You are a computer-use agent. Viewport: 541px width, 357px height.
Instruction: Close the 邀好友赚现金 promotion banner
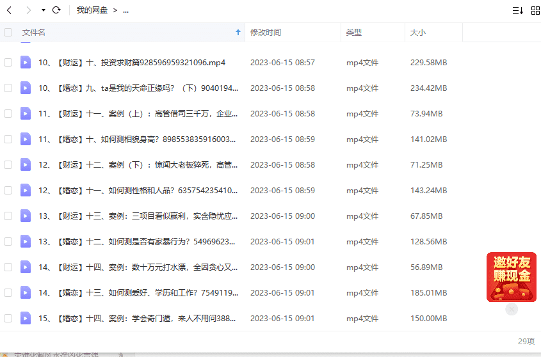[511, 310]
